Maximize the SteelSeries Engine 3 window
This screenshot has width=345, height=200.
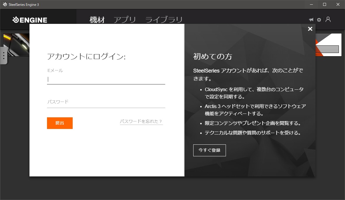click(x=324, y=4)
